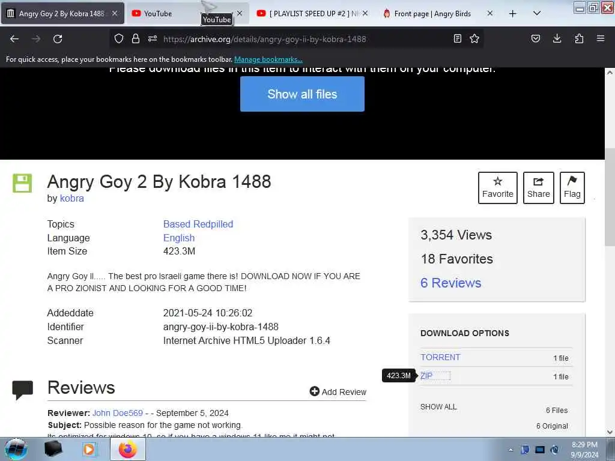Click the page scrollbar up arrow
Image resolution: width=615 pixels, height=461 pixels.
tap(610, 73)
